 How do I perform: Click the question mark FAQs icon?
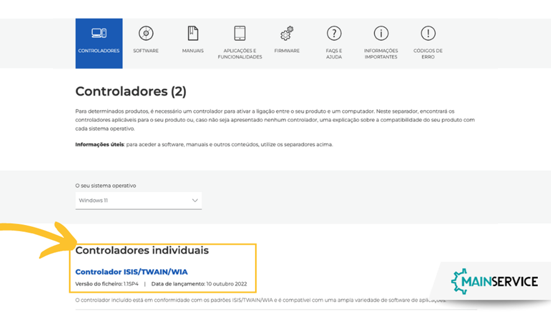point(334,33)
